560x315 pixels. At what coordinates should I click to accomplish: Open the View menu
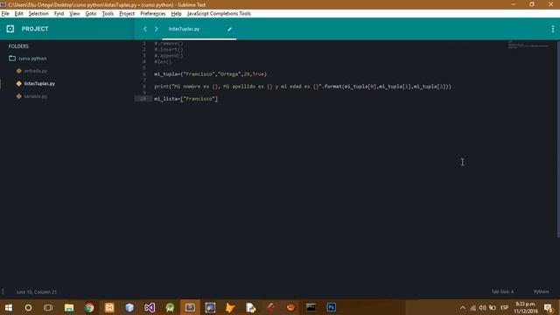[x=74, y=14]
